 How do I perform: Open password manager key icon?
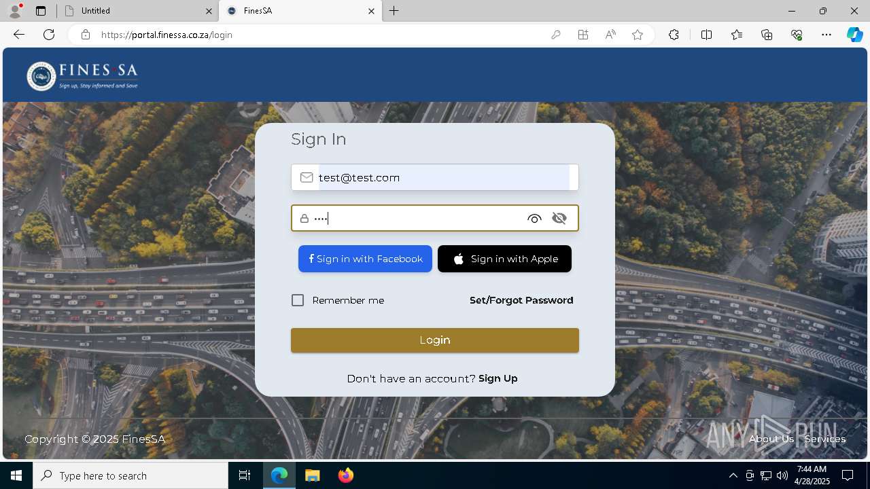coord(556,35)
